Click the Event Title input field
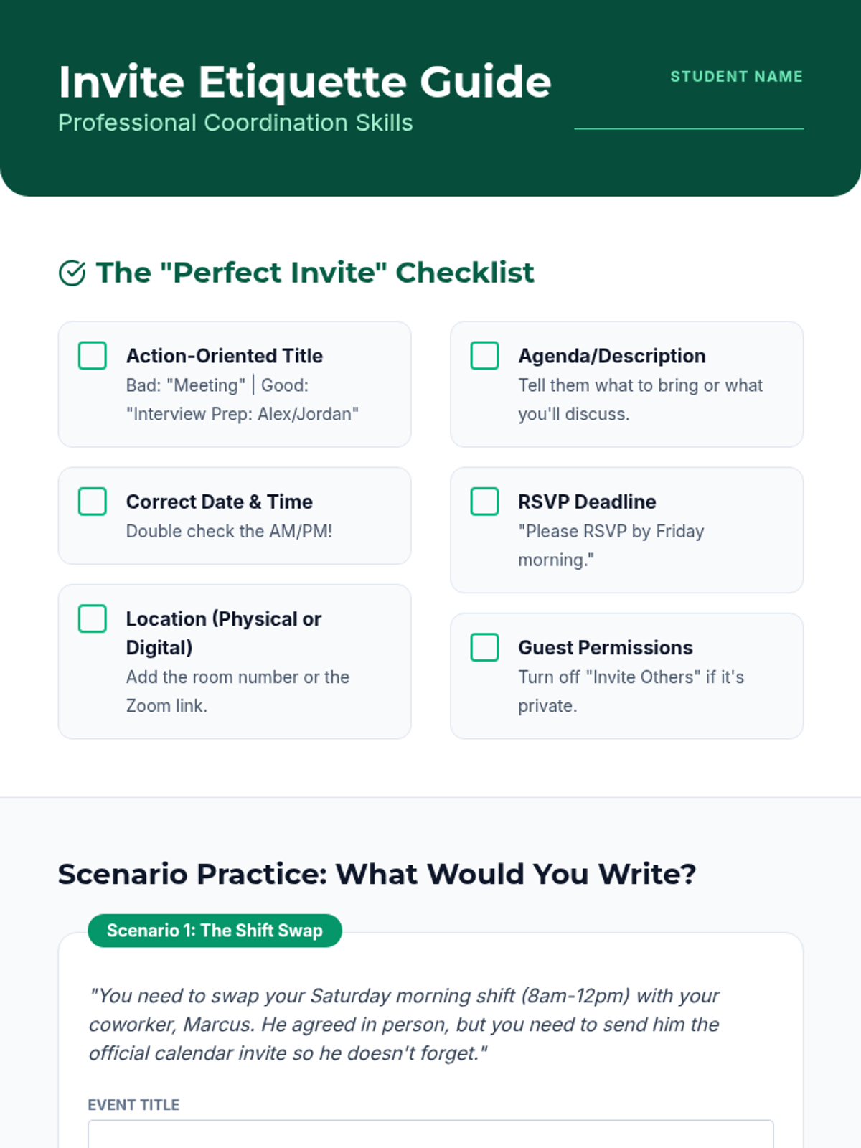Image resolution: width=861 pixels, height=1148 pixels. [430, 1134]
